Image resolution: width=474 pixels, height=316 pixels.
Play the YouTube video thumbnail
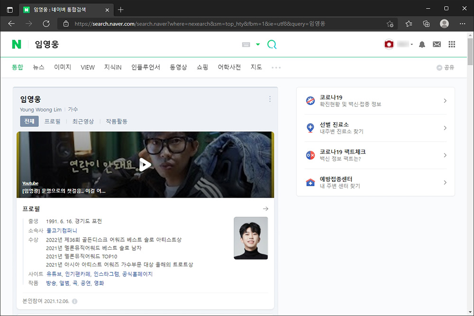pos(145,165)
